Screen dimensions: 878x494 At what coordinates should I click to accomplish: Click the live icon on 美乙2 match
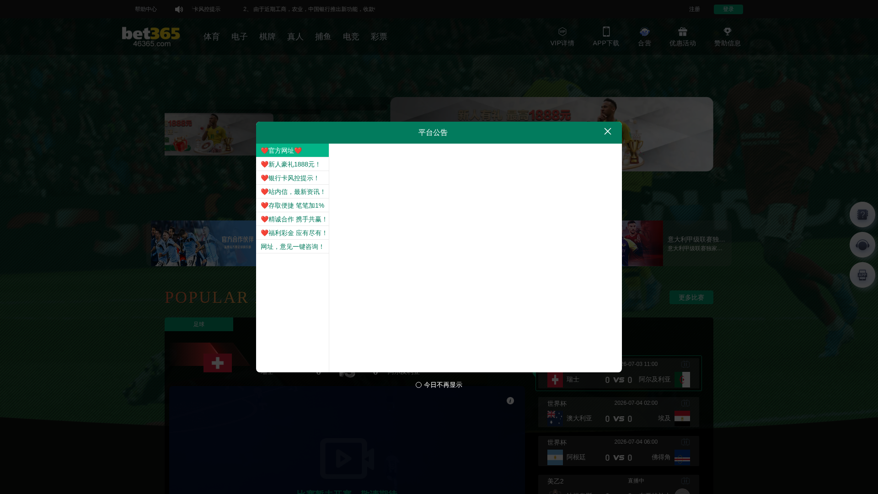pyautogui.click(x=685, y=481)
